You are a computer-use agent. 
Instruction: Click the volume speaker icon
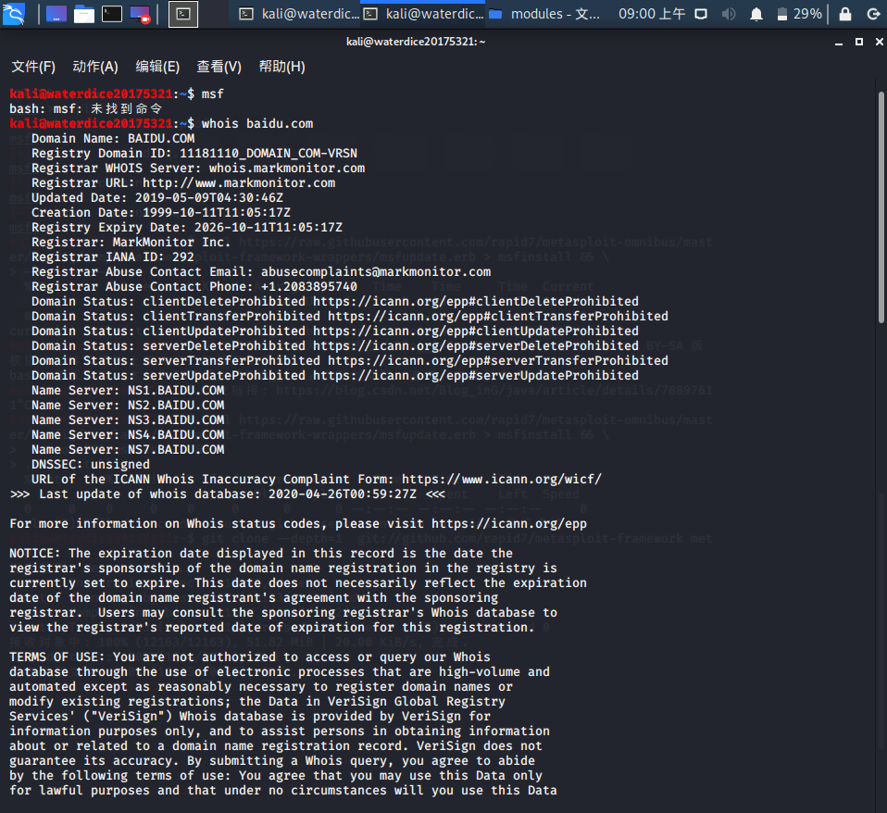729,14
